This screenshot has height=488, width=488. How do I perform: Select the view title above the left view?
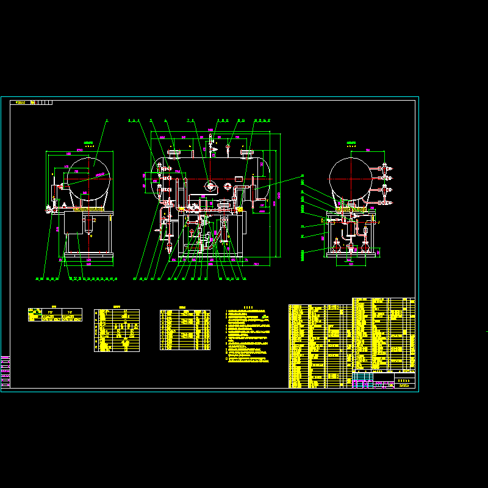89,144
